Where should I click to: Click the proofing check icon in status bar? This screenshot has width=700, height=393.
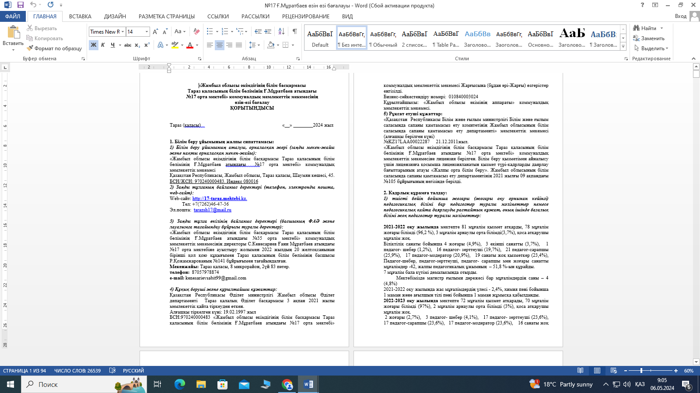[112, 371]
